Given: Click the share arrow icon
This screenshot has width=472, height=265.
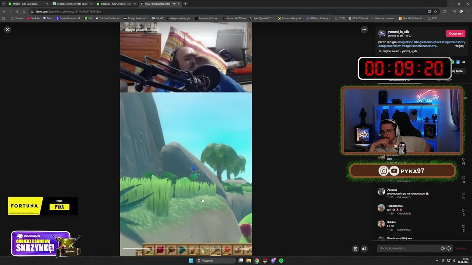Looking at the screenshot, I should (464, 62).
